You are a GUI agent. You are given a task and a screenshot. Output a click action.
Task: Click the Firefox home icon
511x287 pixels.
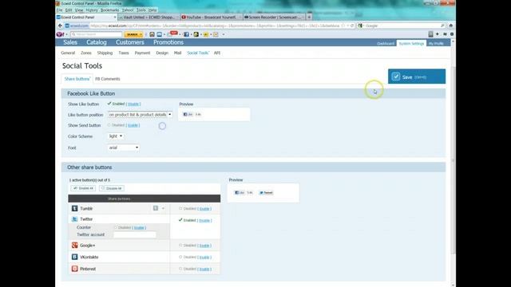coord(450,26)
